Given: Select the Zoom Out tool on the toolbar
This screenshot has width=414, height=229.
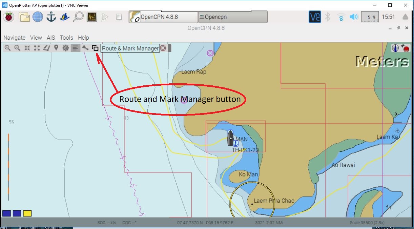Looking at the screenshot, I should (x=17, y=48).
